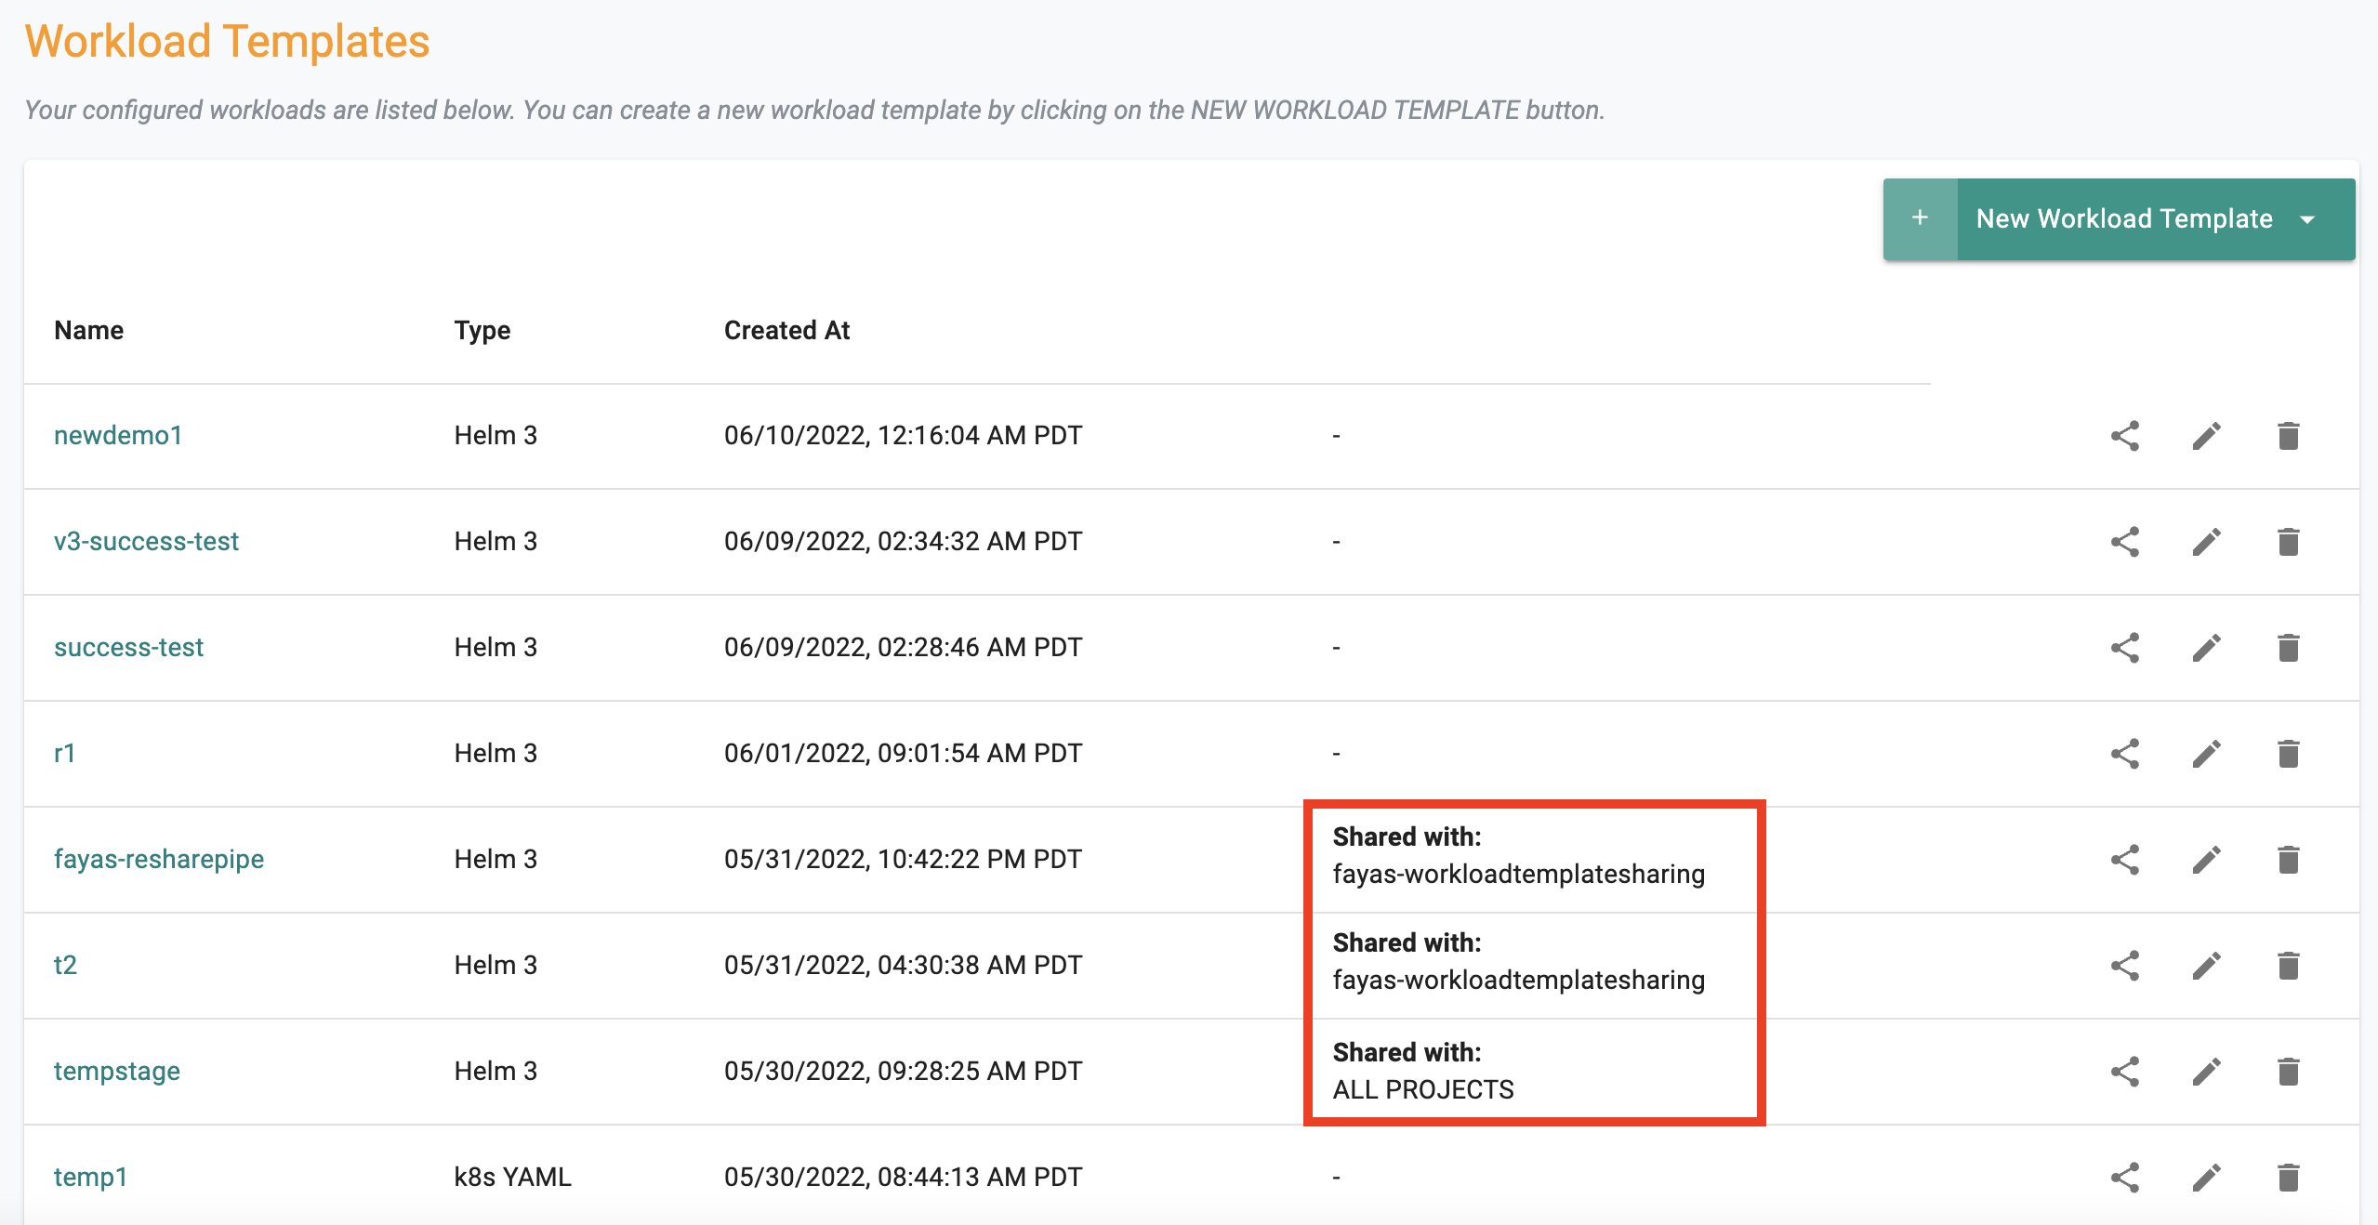Click the Helm 3 type in tempstage row
2378x1225 pixels.
click(495, 1071)
